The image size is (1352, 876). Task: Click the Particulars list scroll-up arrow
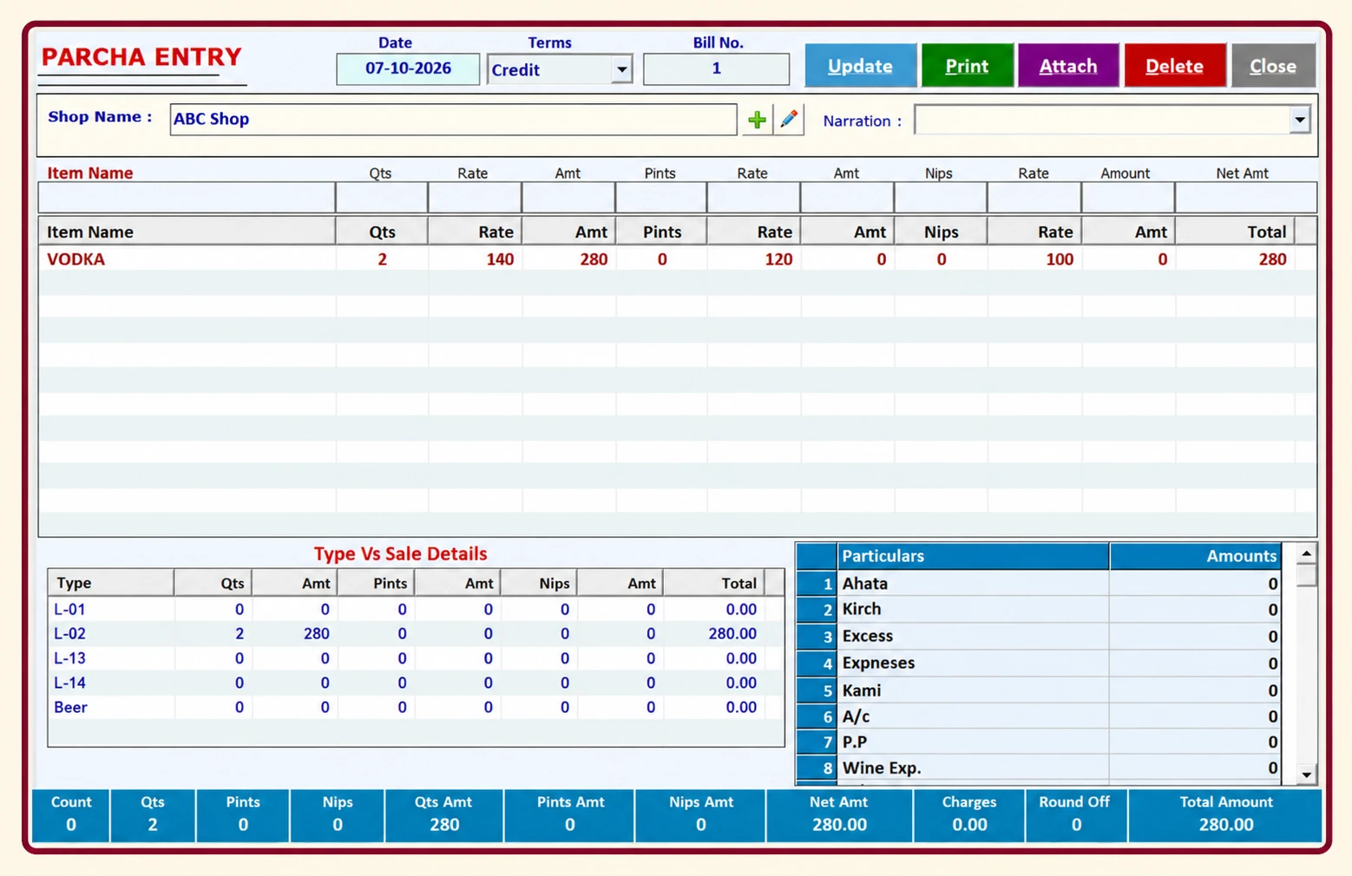click(1306, 553)
